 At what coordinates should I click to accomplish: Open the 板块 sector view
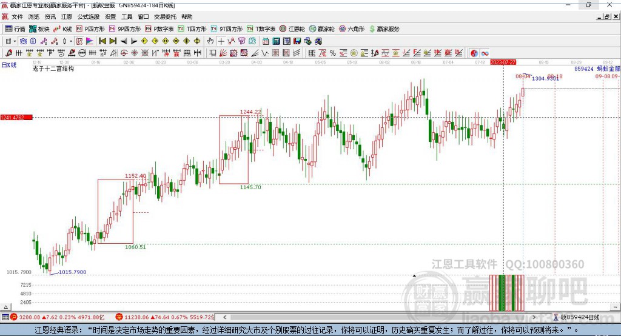(x=39, y=29)
